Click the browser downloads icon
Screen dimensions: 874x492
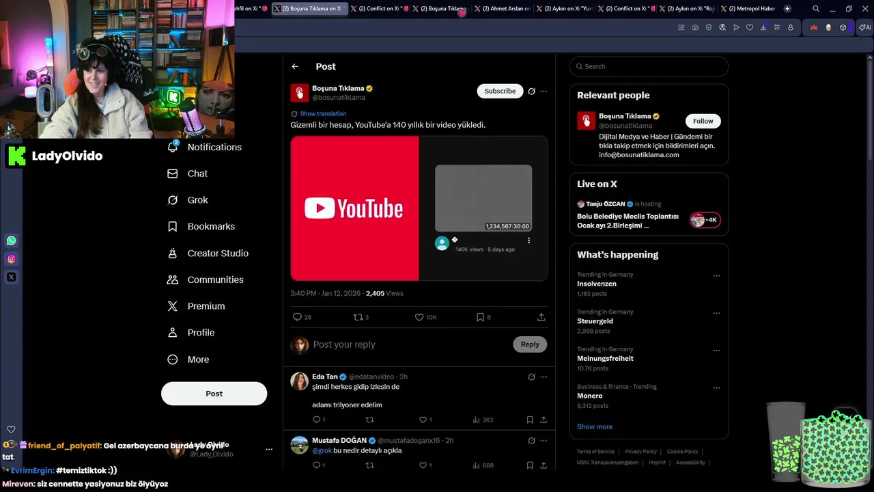click(763, 27)
